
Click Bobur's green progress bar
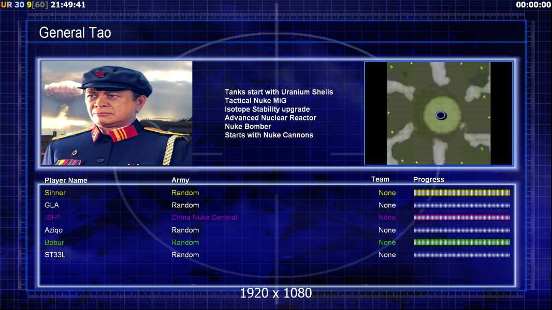pyautogui.click(x=462, y=242)
